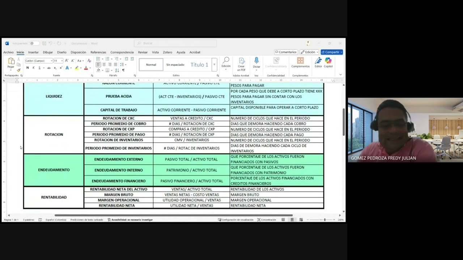Click the multilevel list icon
The height and width of the screenshot is (260, 463).
click(116, 59)
